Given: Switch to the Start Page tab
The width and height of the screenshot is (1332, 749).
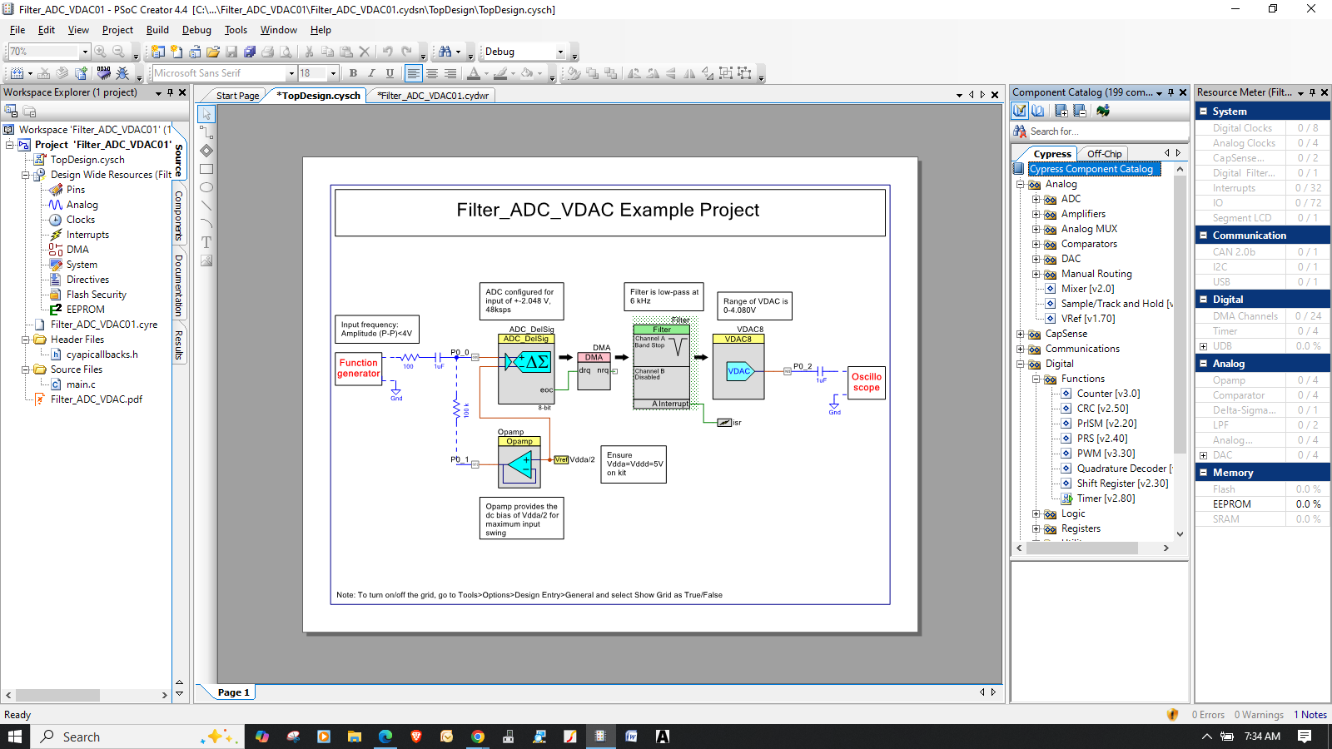Looking at the screenshot, I should pos(237,96).
